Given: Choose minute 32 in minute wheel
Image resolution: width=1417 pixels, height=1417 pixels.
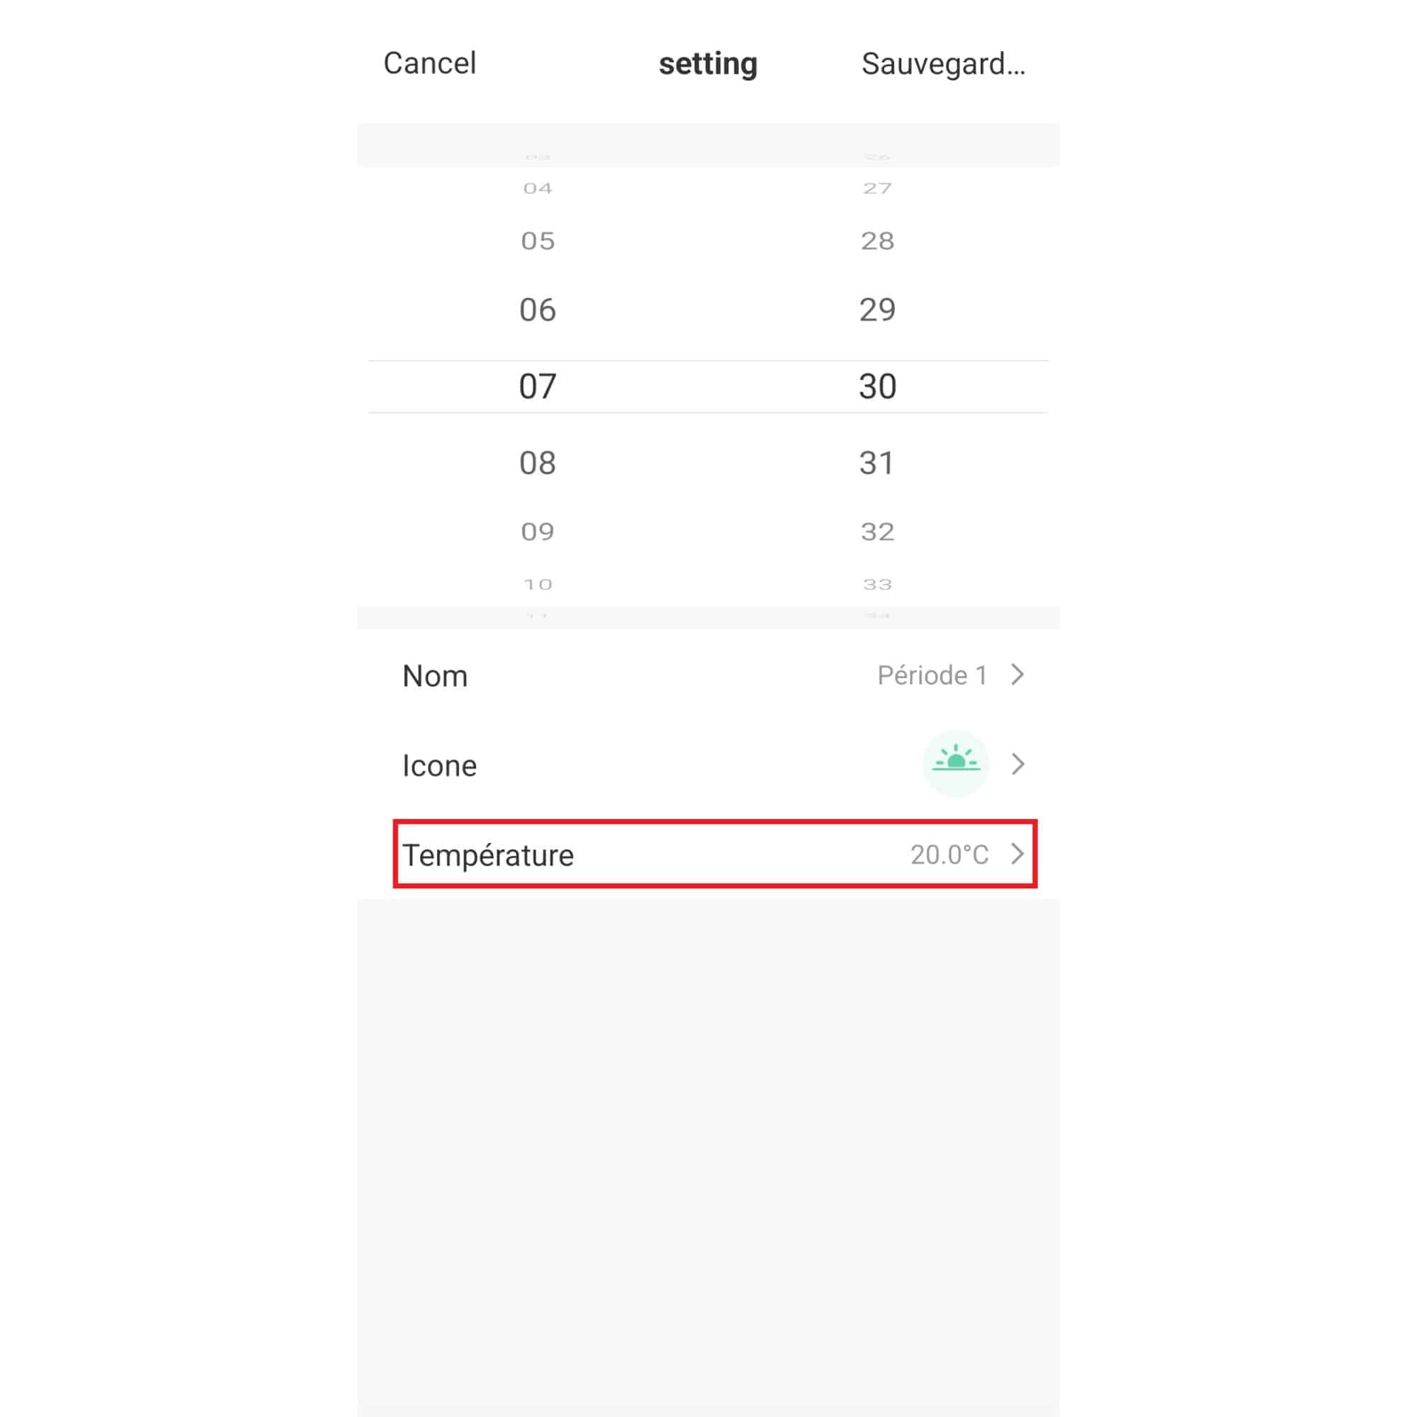Looking at the screenshot, I should coord(877,532).
